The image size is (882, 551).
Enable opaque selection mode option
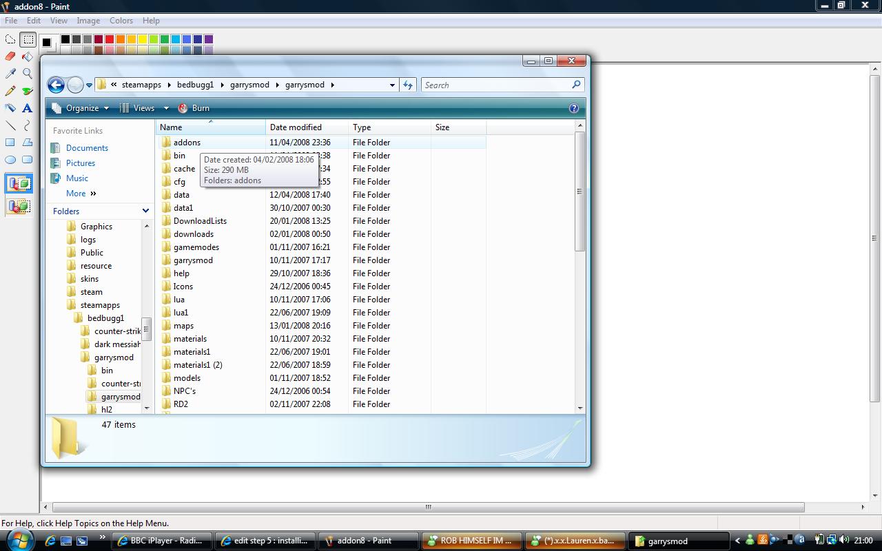(x=19, y=184)
